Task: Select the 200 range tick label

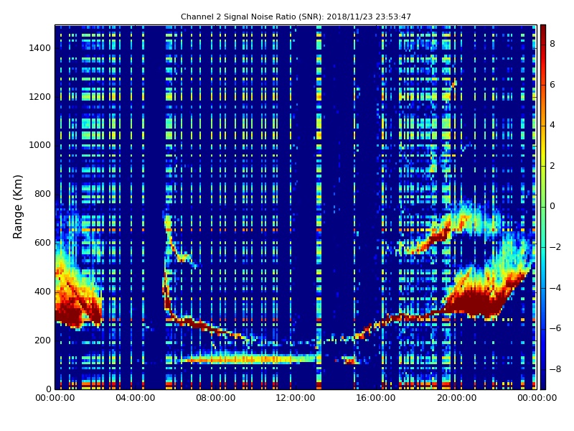Action: 42,340
